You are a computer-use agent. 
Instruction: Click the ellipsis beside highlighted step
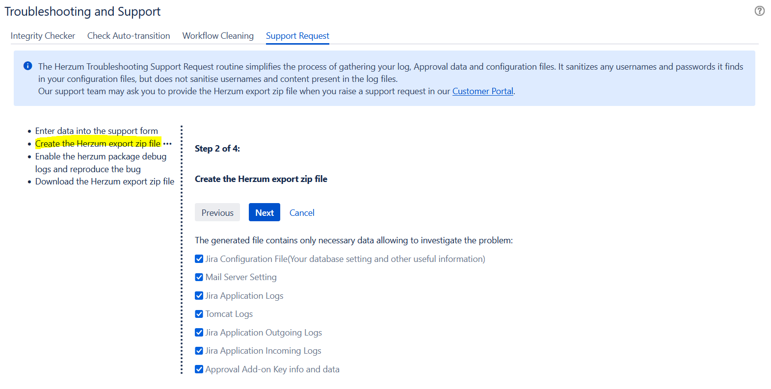(167, 144)
